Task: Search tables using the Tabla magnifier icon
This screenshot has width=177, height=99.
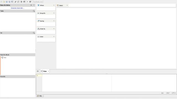Action: click(34, 11)
